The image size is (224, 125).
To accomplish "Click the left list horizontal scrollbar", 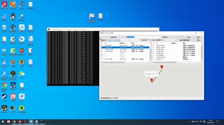I will pos(114,62).
